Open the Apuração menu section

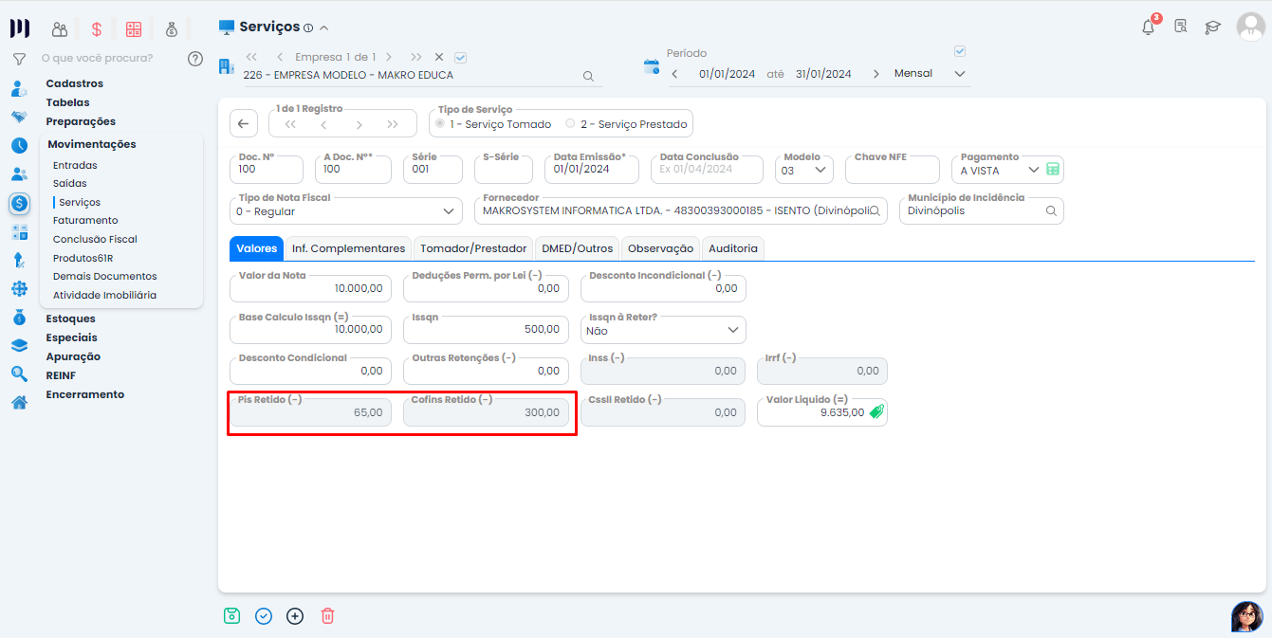coord(73,356)
